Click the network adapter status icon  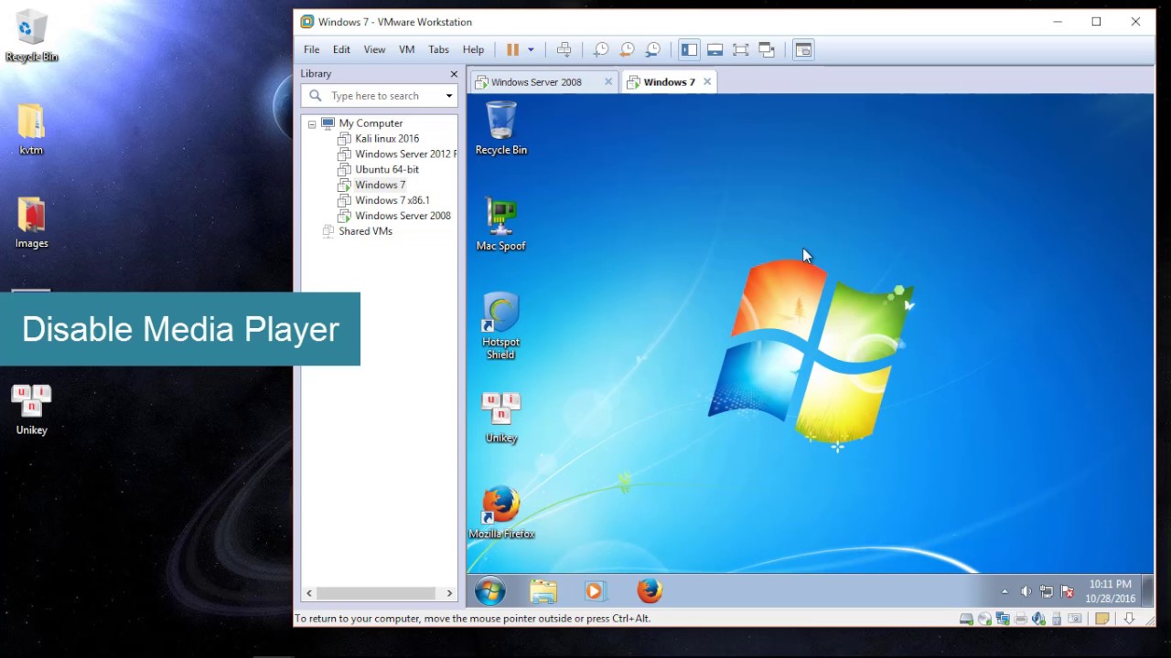pyautogui.click(x=1003, y=619)
